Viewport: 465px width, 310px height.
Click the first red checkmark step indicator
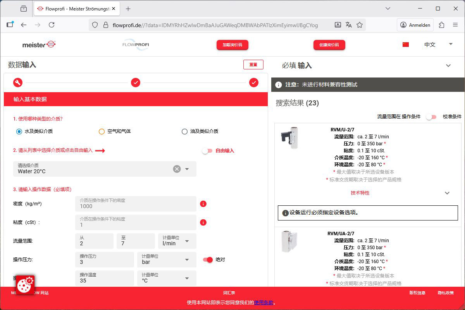135,83
